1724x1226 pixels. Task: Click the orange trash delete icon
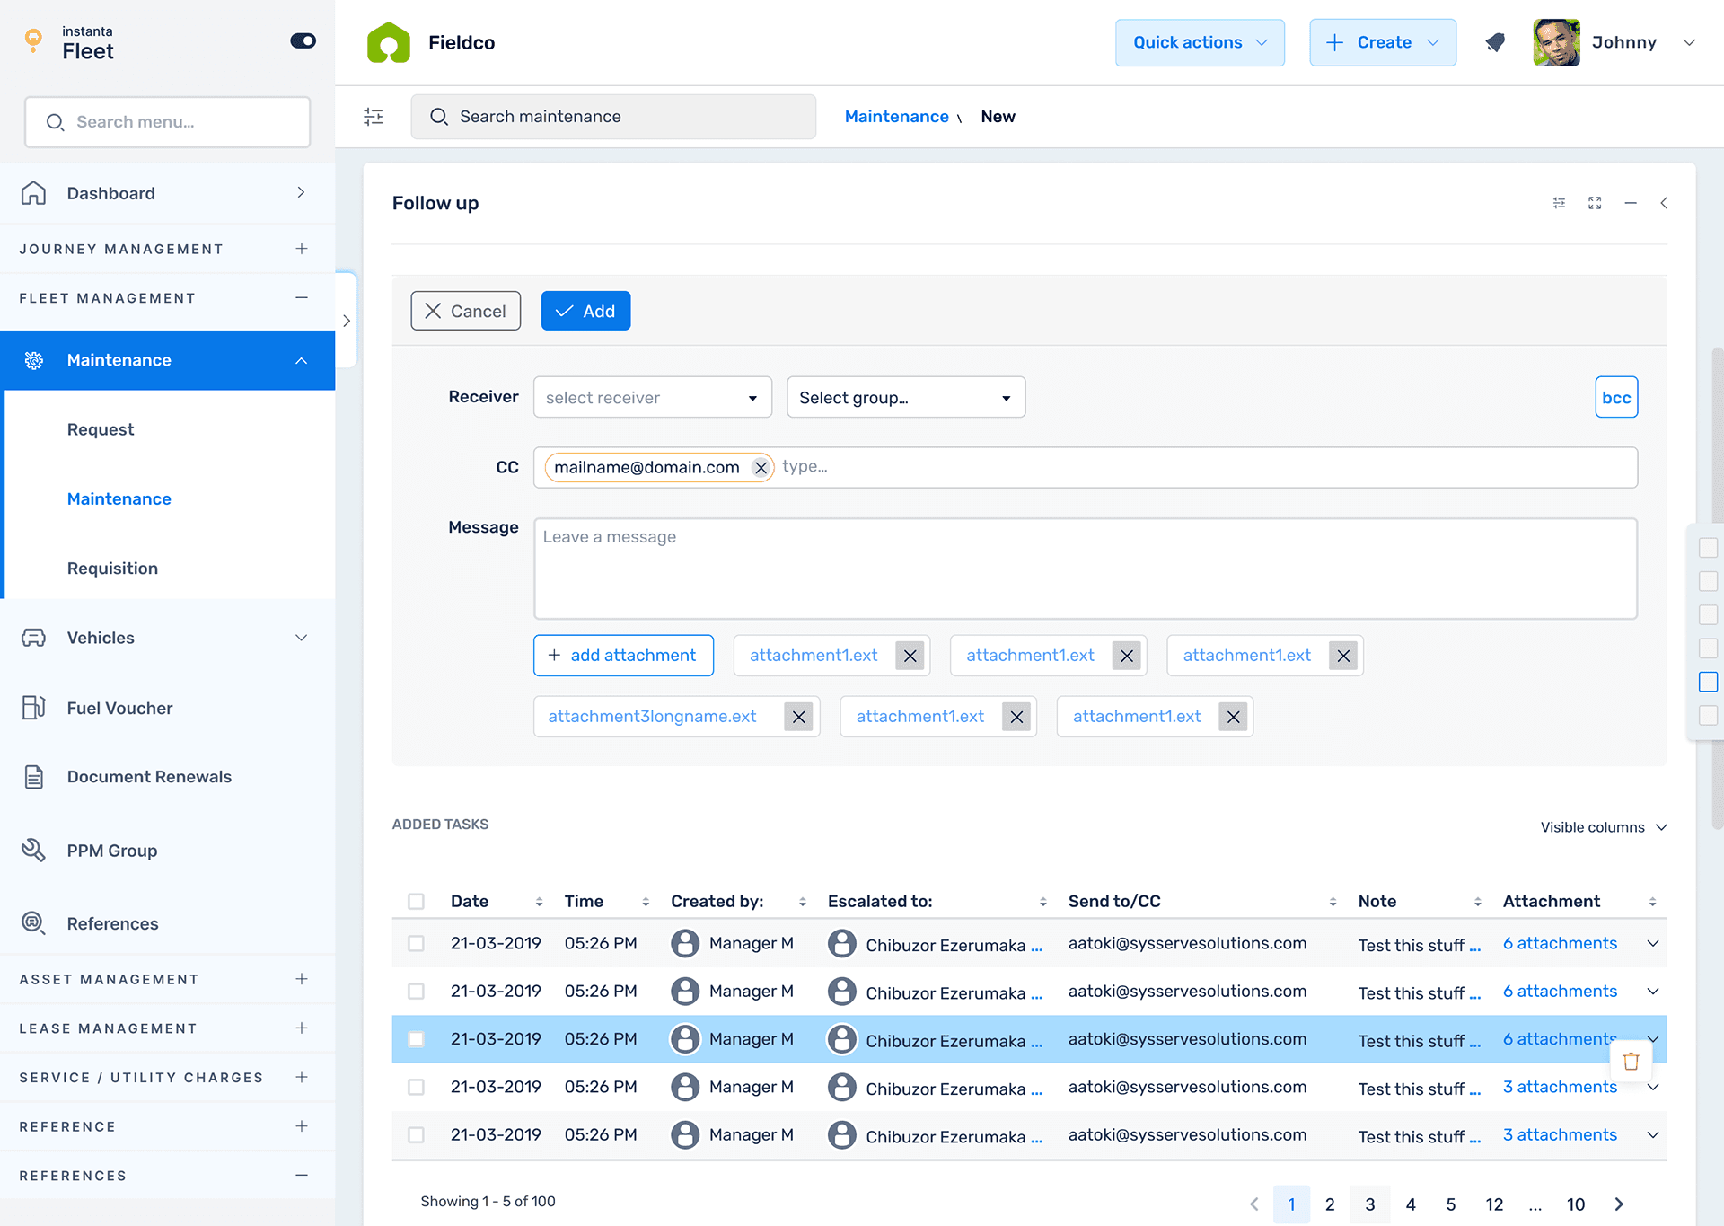[1631, 1062]
